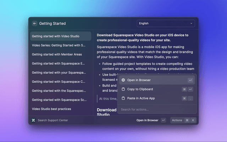This screenshot has width=227, height=142.
Task: Click the paste icon for Paste in Active App
Action: (x=123, y=98)
